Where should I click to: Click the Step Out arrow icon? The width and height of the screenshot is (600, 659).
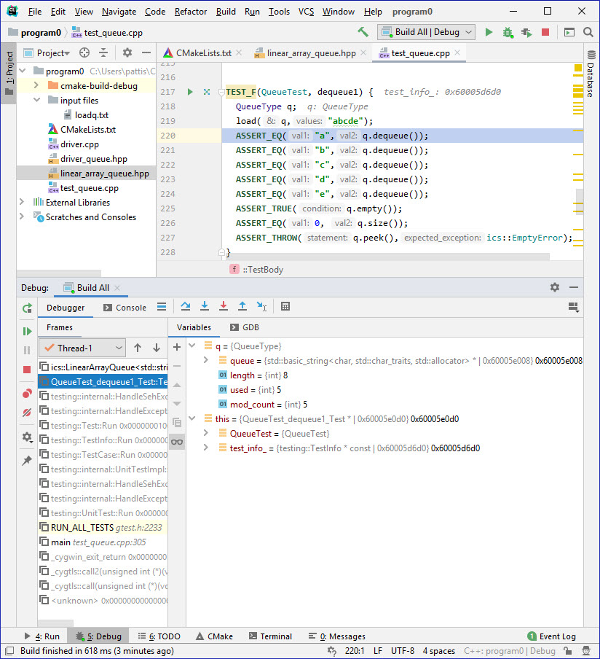[x=242, y=307]
